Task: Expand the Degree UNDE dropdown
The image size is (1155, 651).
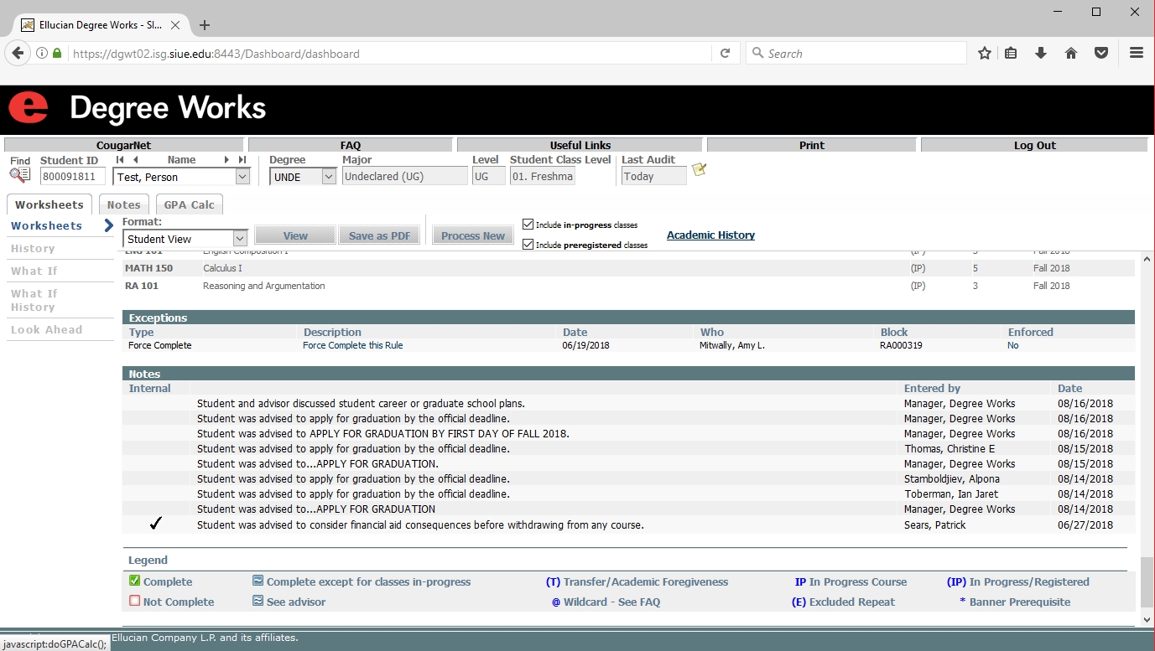Action: (x=329, y=177)
